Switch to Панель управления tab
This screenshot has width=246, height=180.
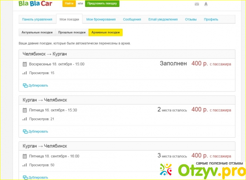click(37, 19)
